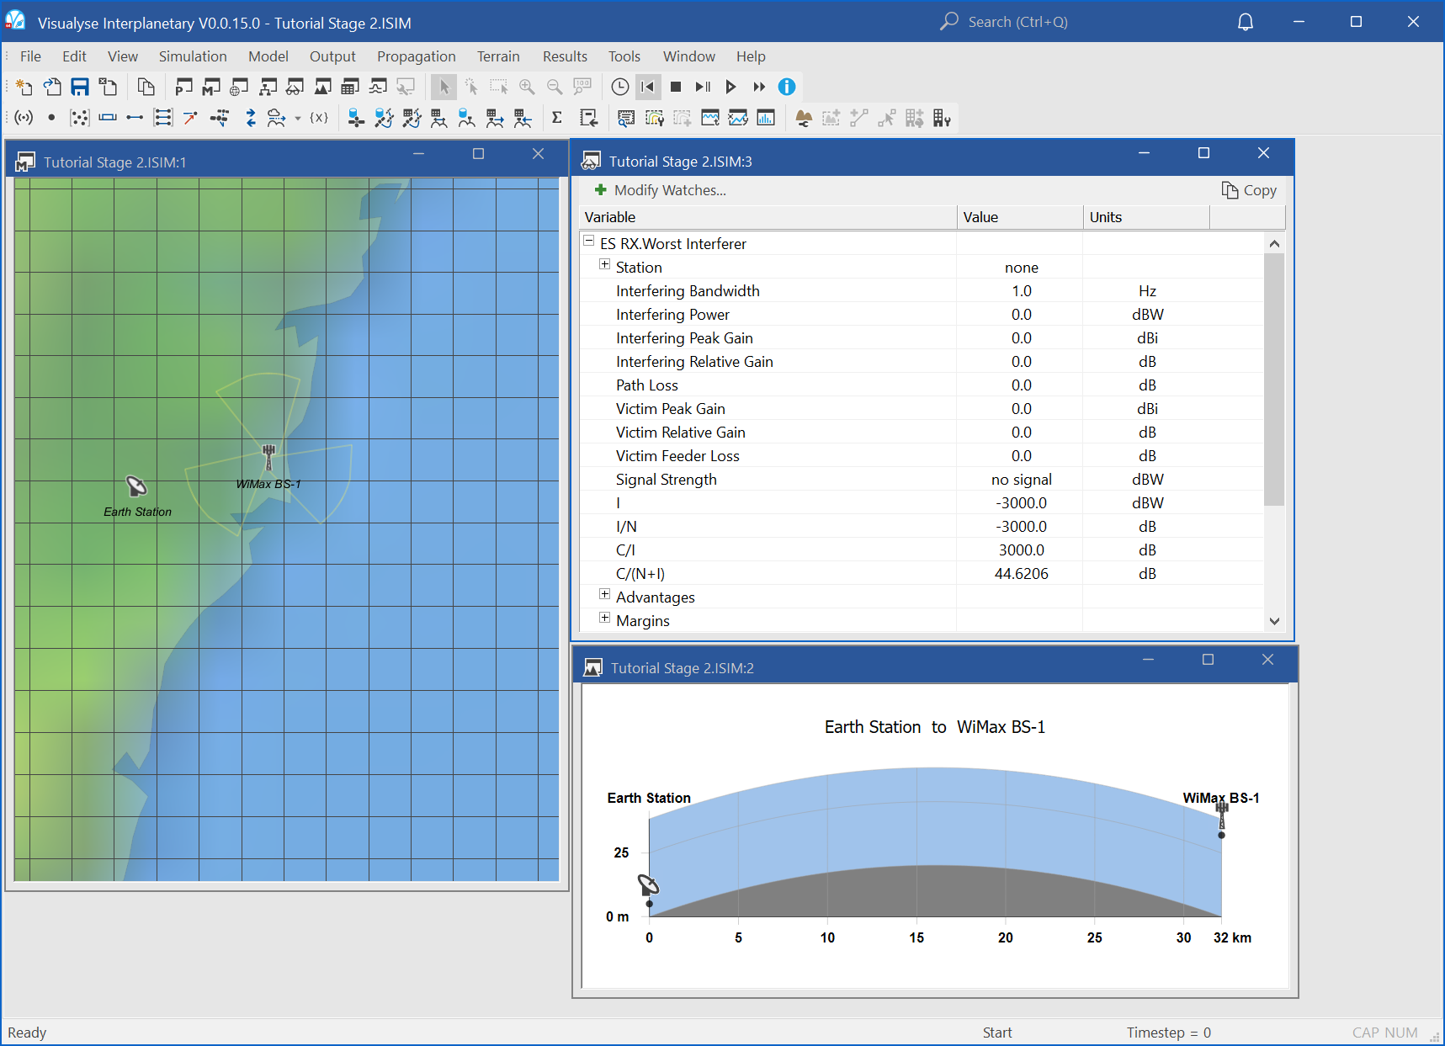1445x1046 pixels.
Task: Click the Sigma statistics toolbar icon
Action: (x=556, y=118)
